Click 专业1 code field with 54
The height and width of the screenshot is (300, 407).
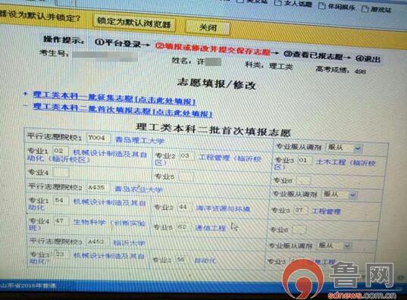[61, 201]
